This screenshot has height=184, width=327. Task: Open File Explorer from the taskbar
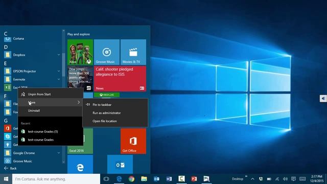tap(144, 179)
